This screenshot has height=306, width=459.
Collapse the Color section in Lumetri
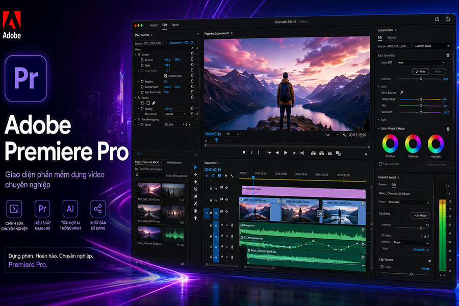click(x=379, y=86)
